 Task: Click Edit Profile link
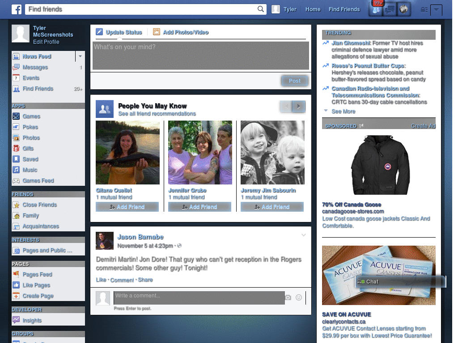(x=46, y=42)
